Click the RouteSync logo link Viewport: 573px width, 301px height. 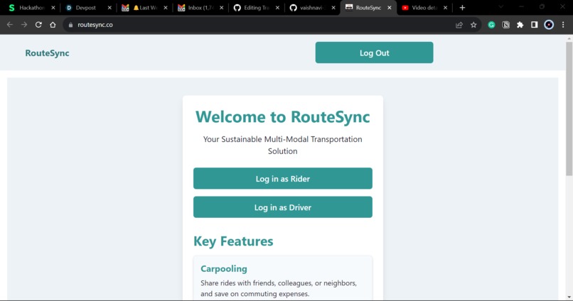[47, 53]
